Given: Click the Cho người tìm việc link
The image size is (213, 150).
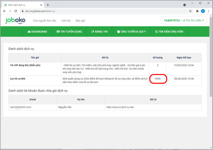Looking at the screenshot, I should tap(44, 21).
